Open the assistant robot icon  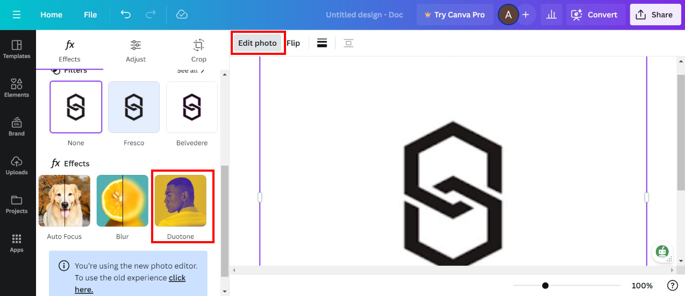tap(662, 251)
